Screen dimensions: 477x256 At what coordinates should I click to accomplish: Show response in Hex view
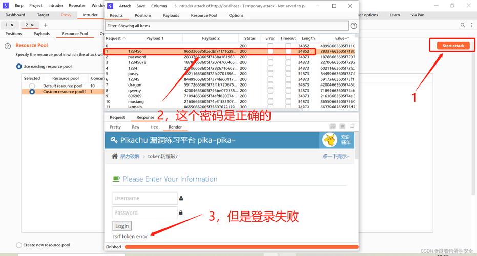(x=154, y=127)
